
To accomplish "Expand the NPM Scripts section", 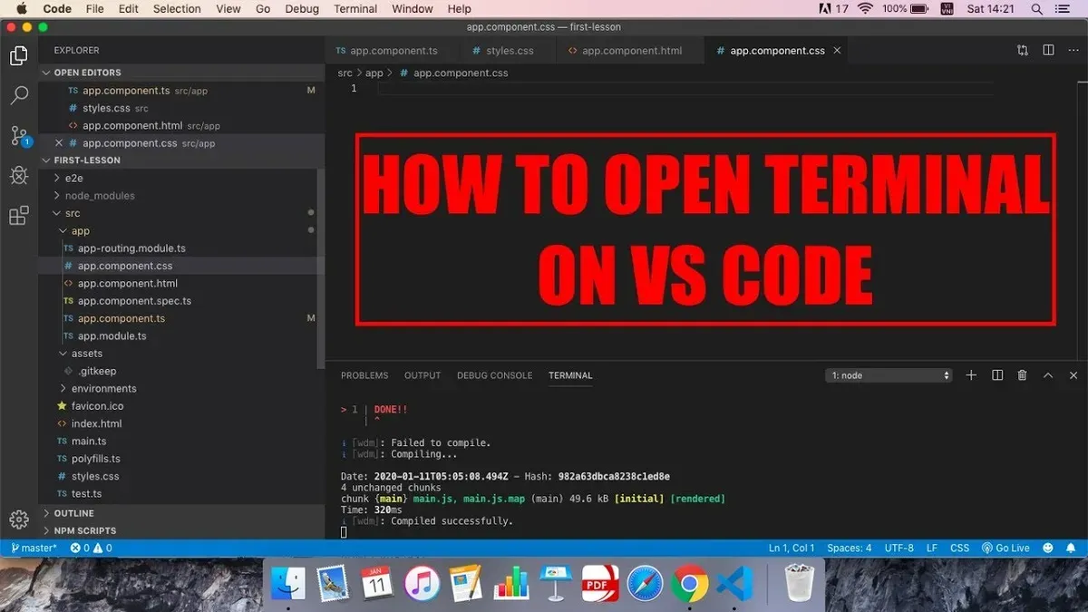I will click(x=181, y=530).
